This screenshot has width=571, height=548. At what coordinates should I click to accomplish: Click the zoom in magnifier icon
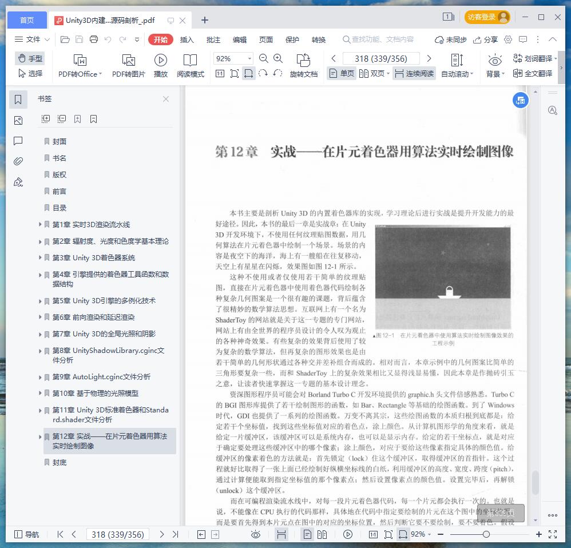click(278, 58)
